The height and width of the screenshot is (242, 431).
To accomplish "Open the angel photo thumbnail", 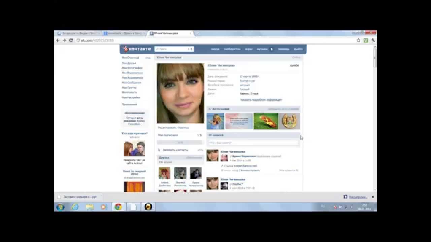I will [x=215, y=121].
